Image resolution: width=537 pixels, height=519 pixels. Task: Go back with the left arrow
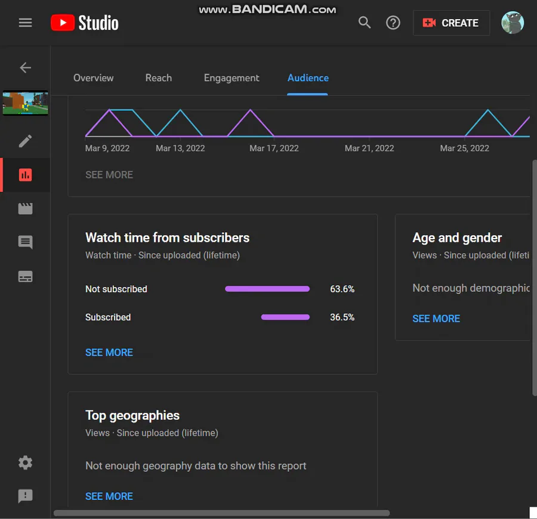pyautogui.click(x=25, y=67)
